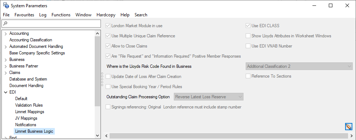This screenshot has height=140, width=356.
Task: Open the Window menu
Action: (x=83, y=15)
